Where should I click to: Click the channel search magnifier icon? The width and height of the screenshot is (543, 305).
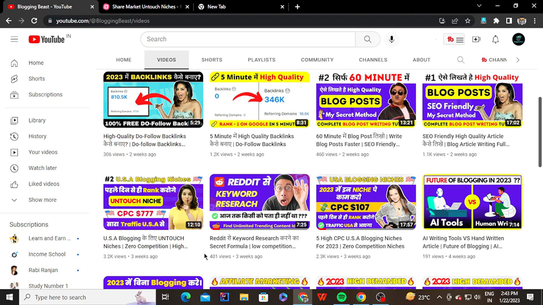461,60
